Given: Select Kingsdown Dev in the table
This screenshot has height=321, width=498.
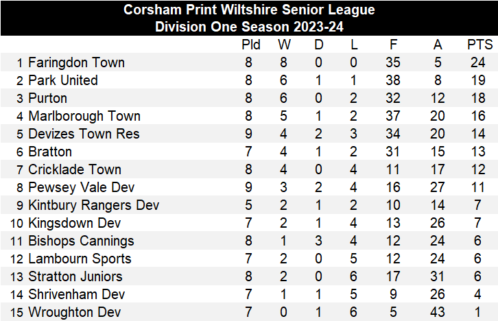Looking at the screenshot, I should point(74,223).
